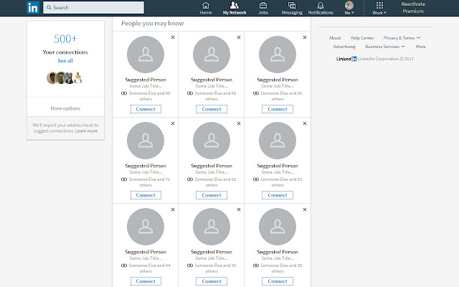
Task: Dismiss the card with 62 others
Action: coord(239,123)
